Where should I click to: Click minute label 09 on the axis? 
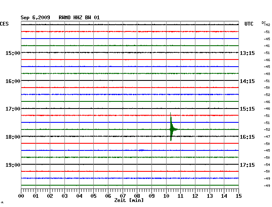pos(151,196)
